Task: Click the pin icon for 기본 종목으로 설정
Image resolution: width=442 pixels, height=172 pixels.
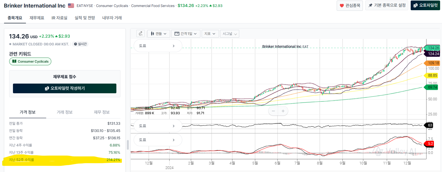Action: pos(370,5)
